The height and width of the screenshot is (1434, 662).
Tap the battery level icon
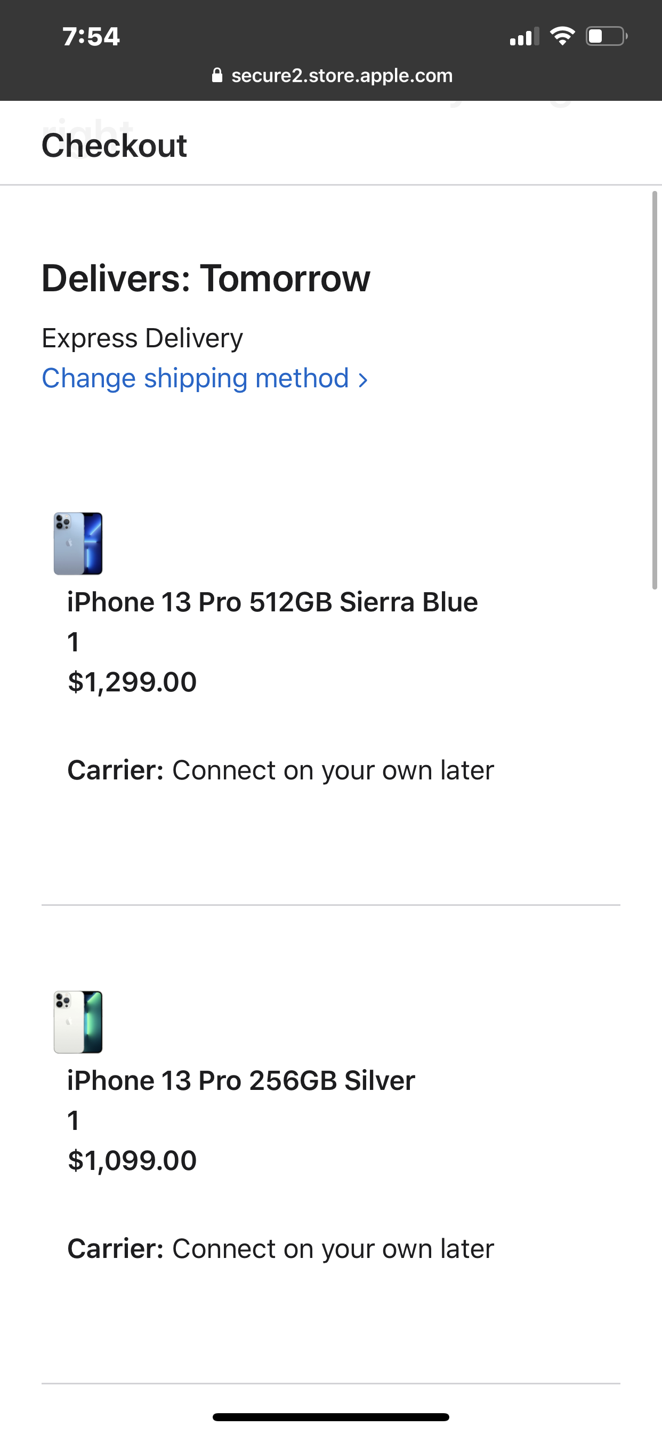pos(606,36)
